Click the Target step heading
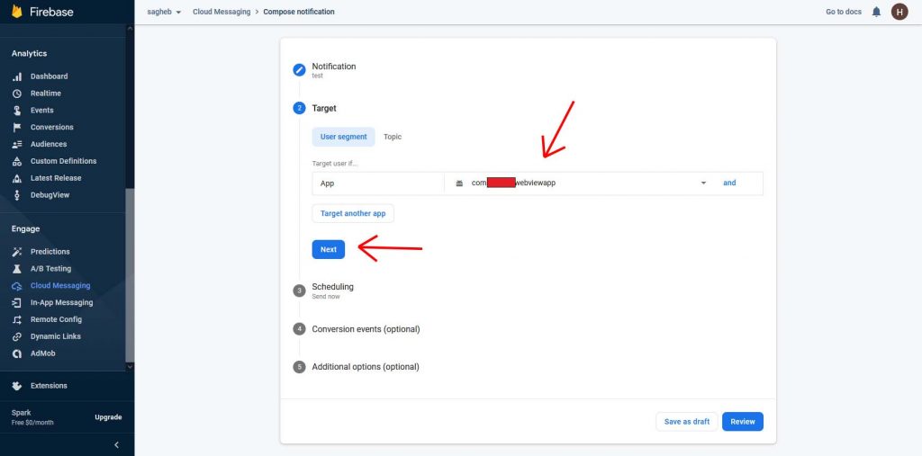Viewport: 922px width, 456px height. (324, 108)
